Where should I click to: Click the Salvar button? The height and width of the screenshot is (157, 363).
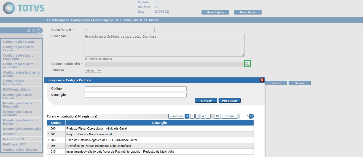click(300, 83)
